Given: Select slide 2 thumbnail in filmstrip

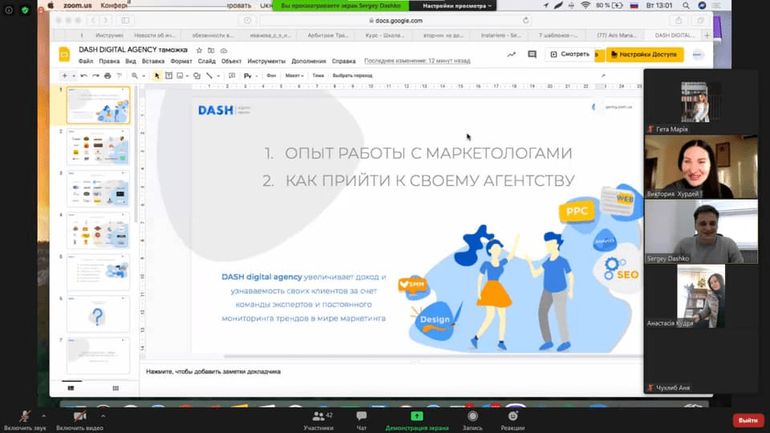Looking at the screenshot, I should pyautogui.click(x=98, y=147).
